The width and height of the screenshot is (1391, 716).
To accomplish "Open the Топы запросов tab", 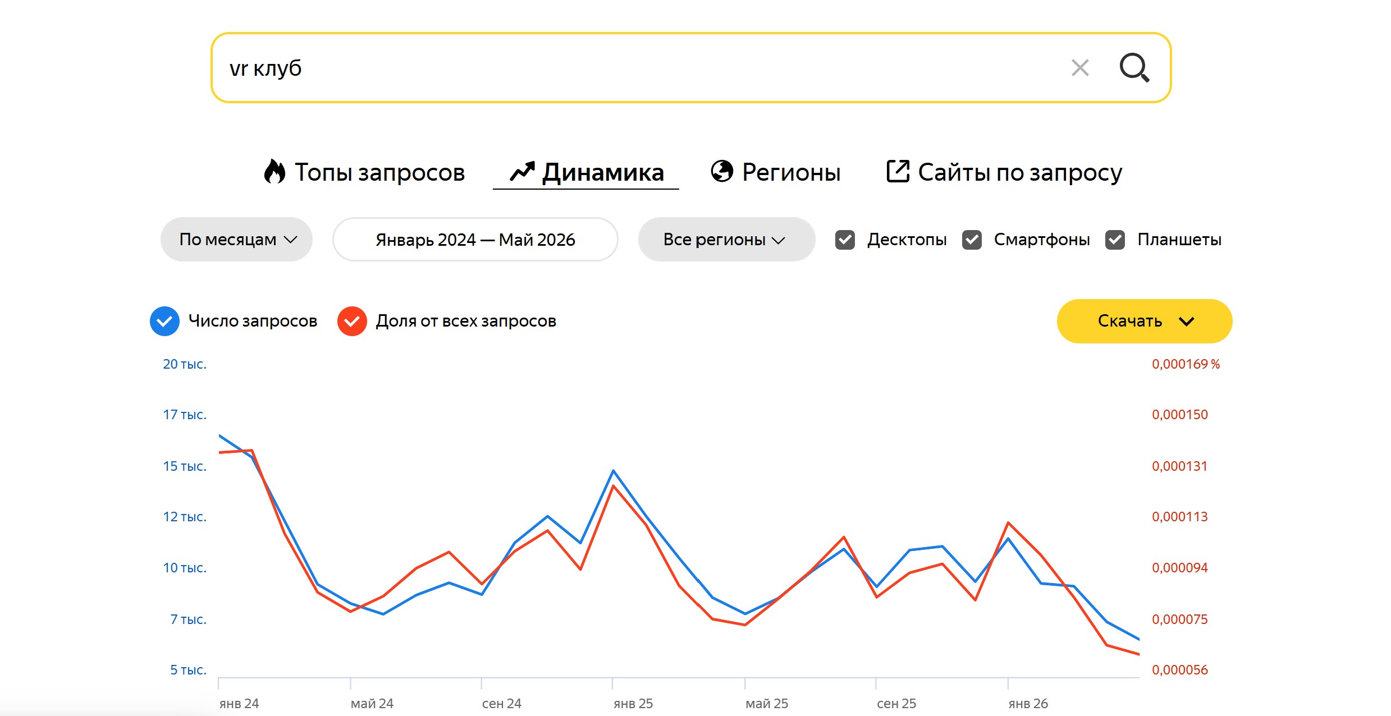I will pyautogui.click(x=365, y=172).
